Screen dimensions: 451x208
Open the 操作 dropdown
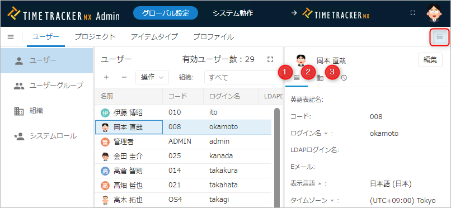coord(152,77)
